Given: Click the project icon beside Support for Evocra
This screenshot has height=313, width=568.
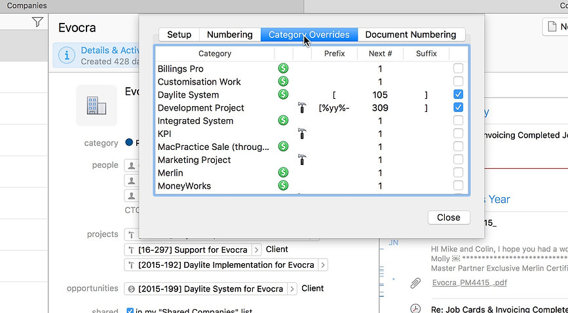Looking at the screenshot, I should (x=132, y=250).
